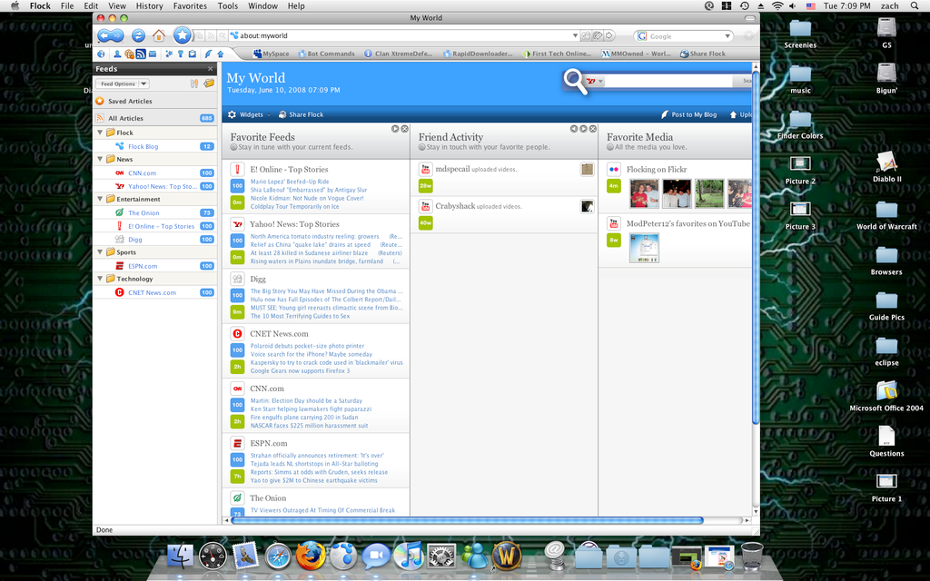Toggle the Feeds sidebar RSS icon
Viewport: 930px width, 581px height.
pyautogui.click(x=141, y=54)
